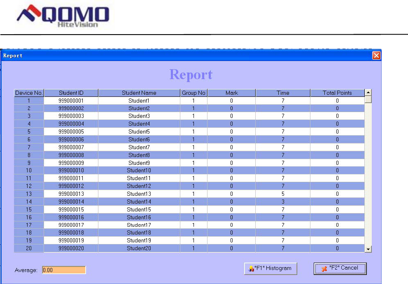Click the Device No. column header
The width and height of the screenshot is (408, 284).
tap(29, 93)
